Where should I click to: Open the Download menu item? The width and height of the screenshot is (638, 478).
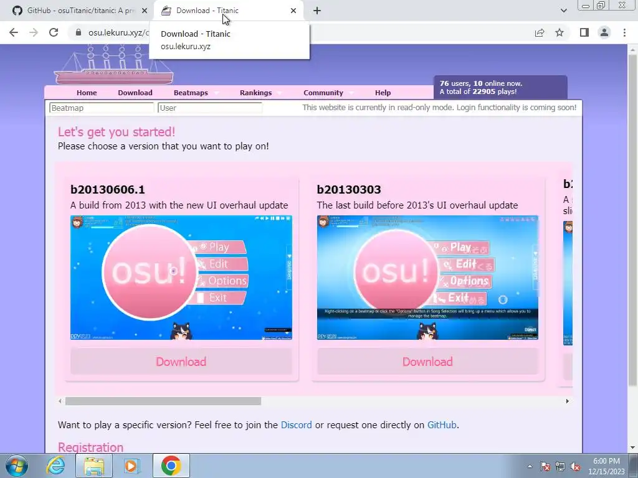(x=135, y=93)
